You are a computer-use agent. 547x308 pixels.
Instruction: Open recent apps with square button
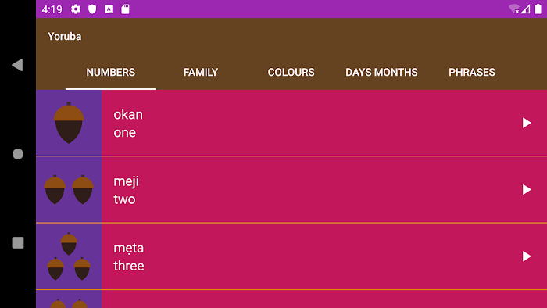point(18,242)
